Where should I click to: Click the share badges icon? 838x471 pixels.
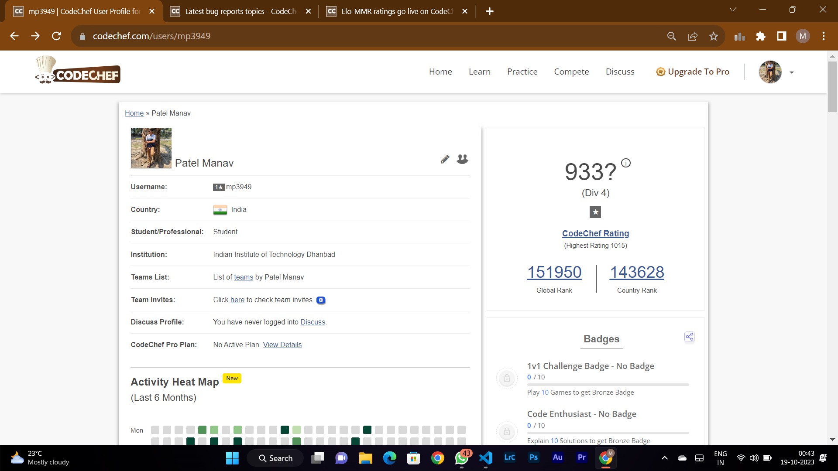click(689, 337)
